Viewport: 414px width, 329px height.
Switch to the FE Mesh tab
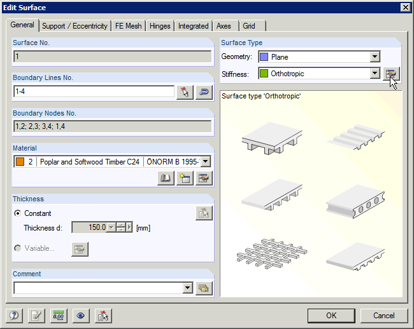pyautogui.click(x=128, y=26)
